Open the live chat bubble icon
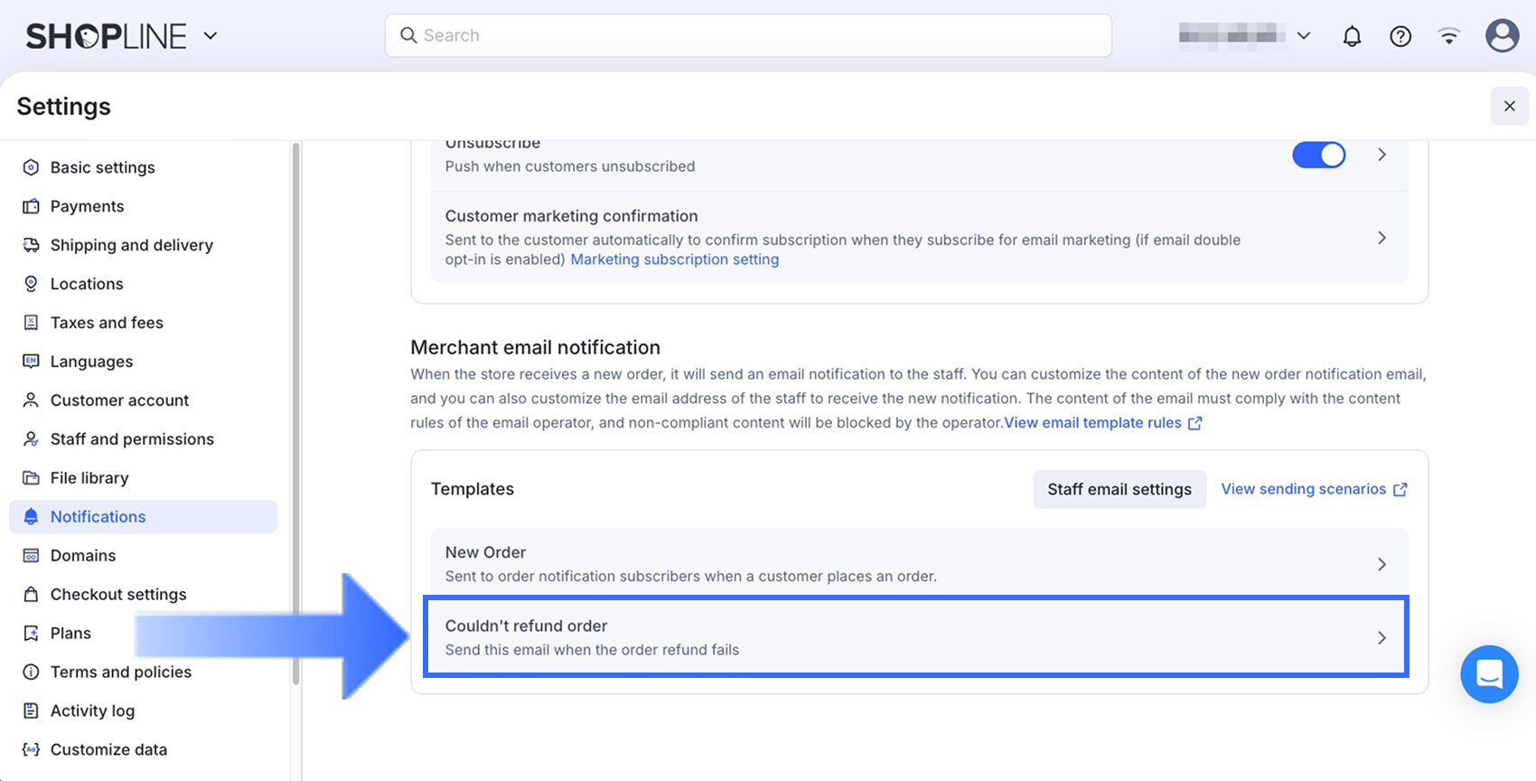 (x=1489, y=674)
